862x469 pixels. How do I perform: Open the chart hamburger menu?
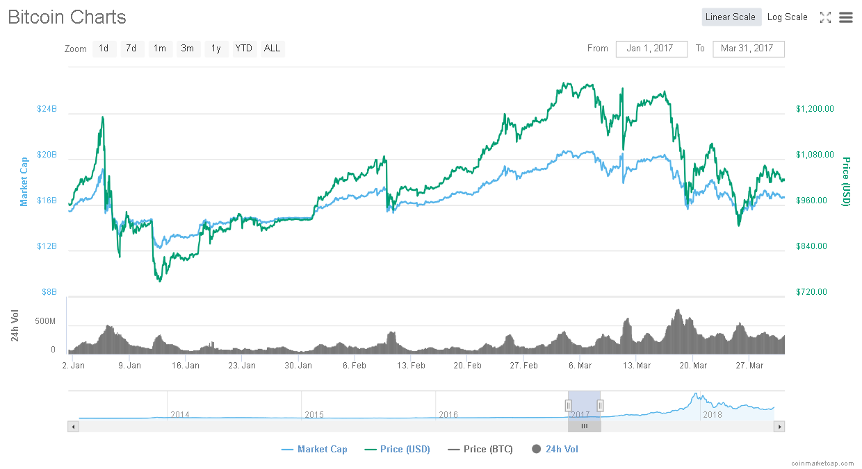pos(845,17)
